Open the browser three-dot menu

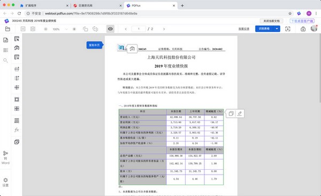click(x=316, y=13)
